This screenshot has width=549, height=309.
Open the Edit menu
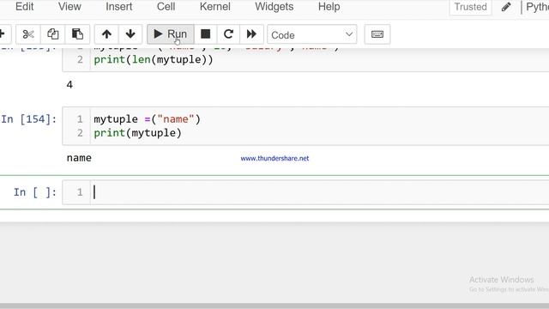click(24, 7)
